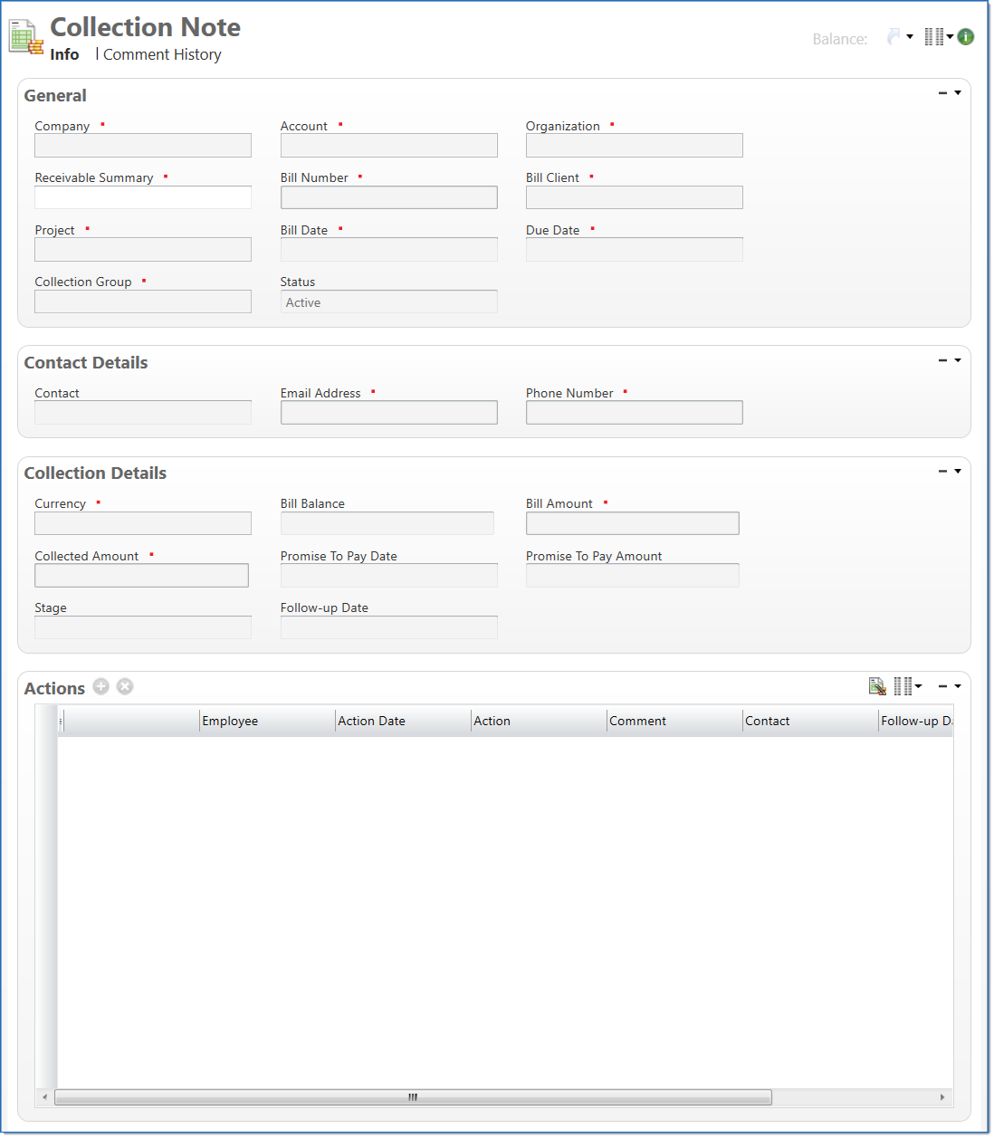The height and width of the screenshot is (1138, 994).
Task: Click the Comment column header
Action: point(674,722)
